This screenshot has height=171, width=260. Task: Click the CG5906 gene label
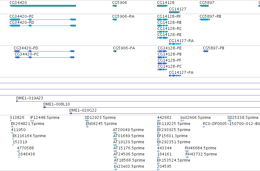(x=119, y=3)
